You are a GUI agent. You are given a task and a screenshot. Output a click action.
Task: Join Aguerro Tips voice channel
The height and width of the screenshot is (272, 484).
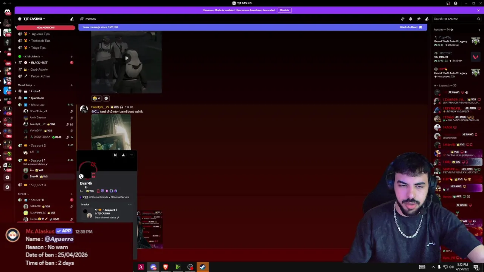(x=45, y=34)
